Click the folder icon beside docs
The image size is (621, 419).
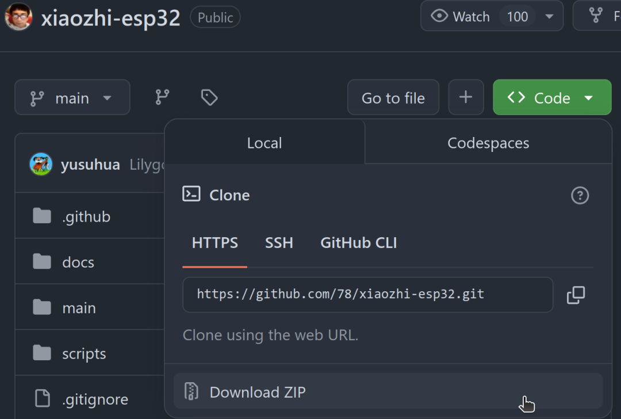pyautogui.click(x=42, y=262)
